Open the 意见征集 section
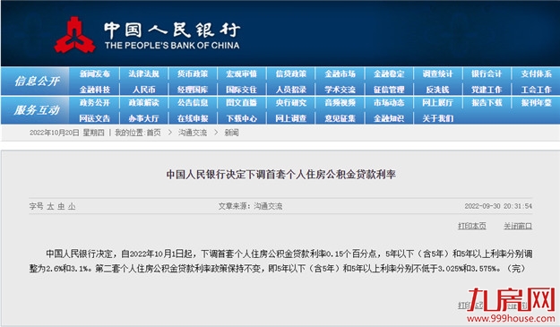The width and height of the screenshot is (560, 327). (x=340, y=118)
